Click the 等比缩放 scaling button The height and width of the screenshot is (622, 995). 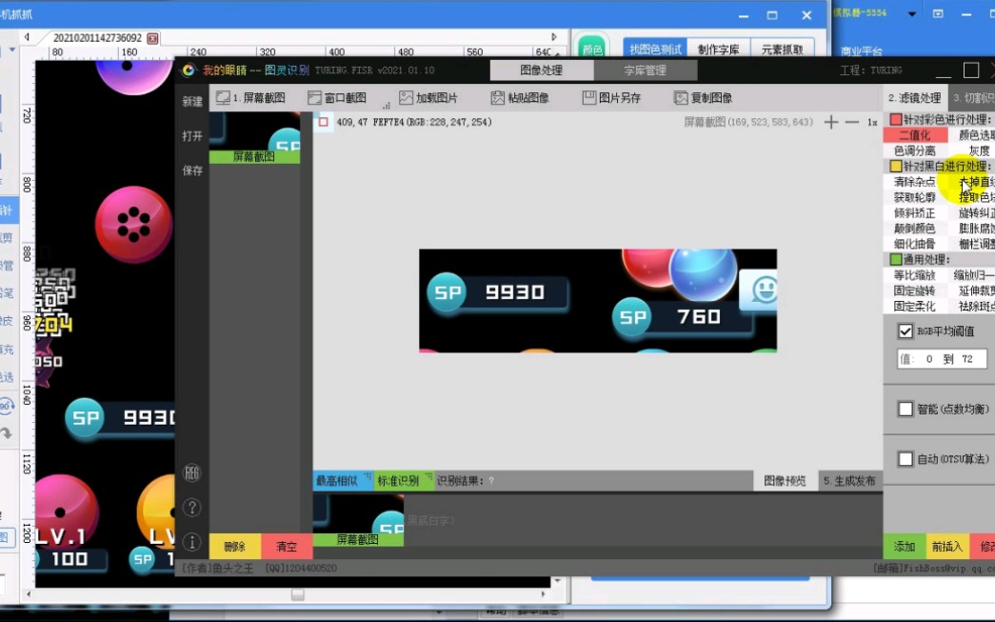[915, 275]
